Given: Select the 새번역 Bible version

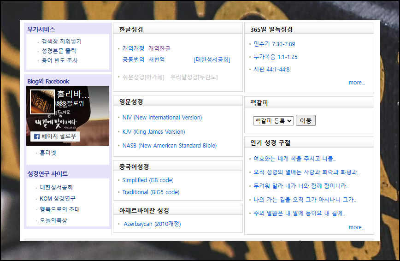Looking at the screenshot, I should tap(157, 59).
